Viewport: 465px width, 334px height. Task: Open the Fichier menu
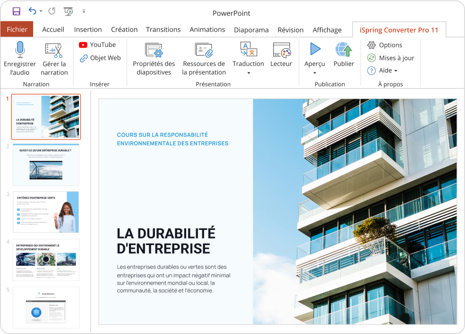coord(17,29)
